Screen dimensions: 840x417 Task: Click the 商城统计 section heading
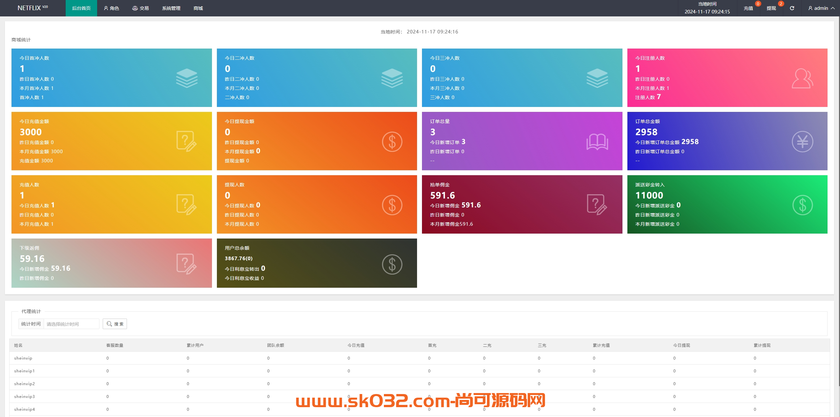tap(21, 40)
